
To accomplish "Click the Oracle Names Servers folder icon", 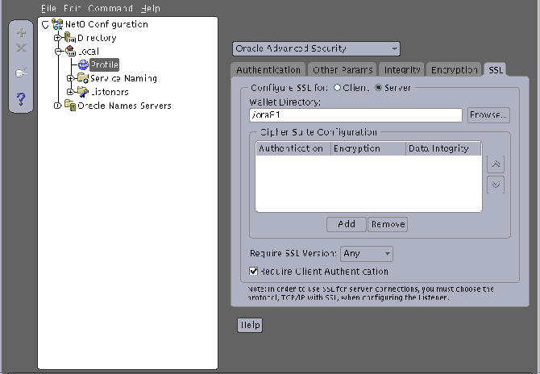I will (70, 106).
